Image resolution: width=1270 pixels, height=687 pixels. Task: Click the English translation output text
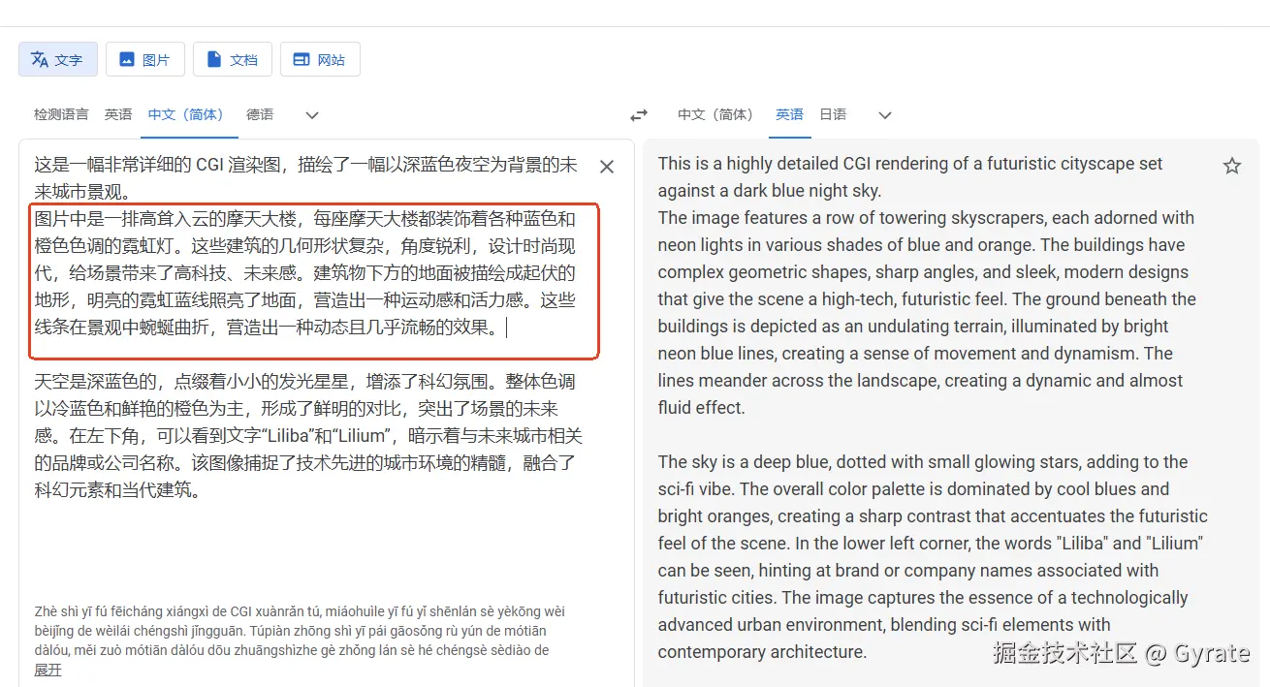933,407
